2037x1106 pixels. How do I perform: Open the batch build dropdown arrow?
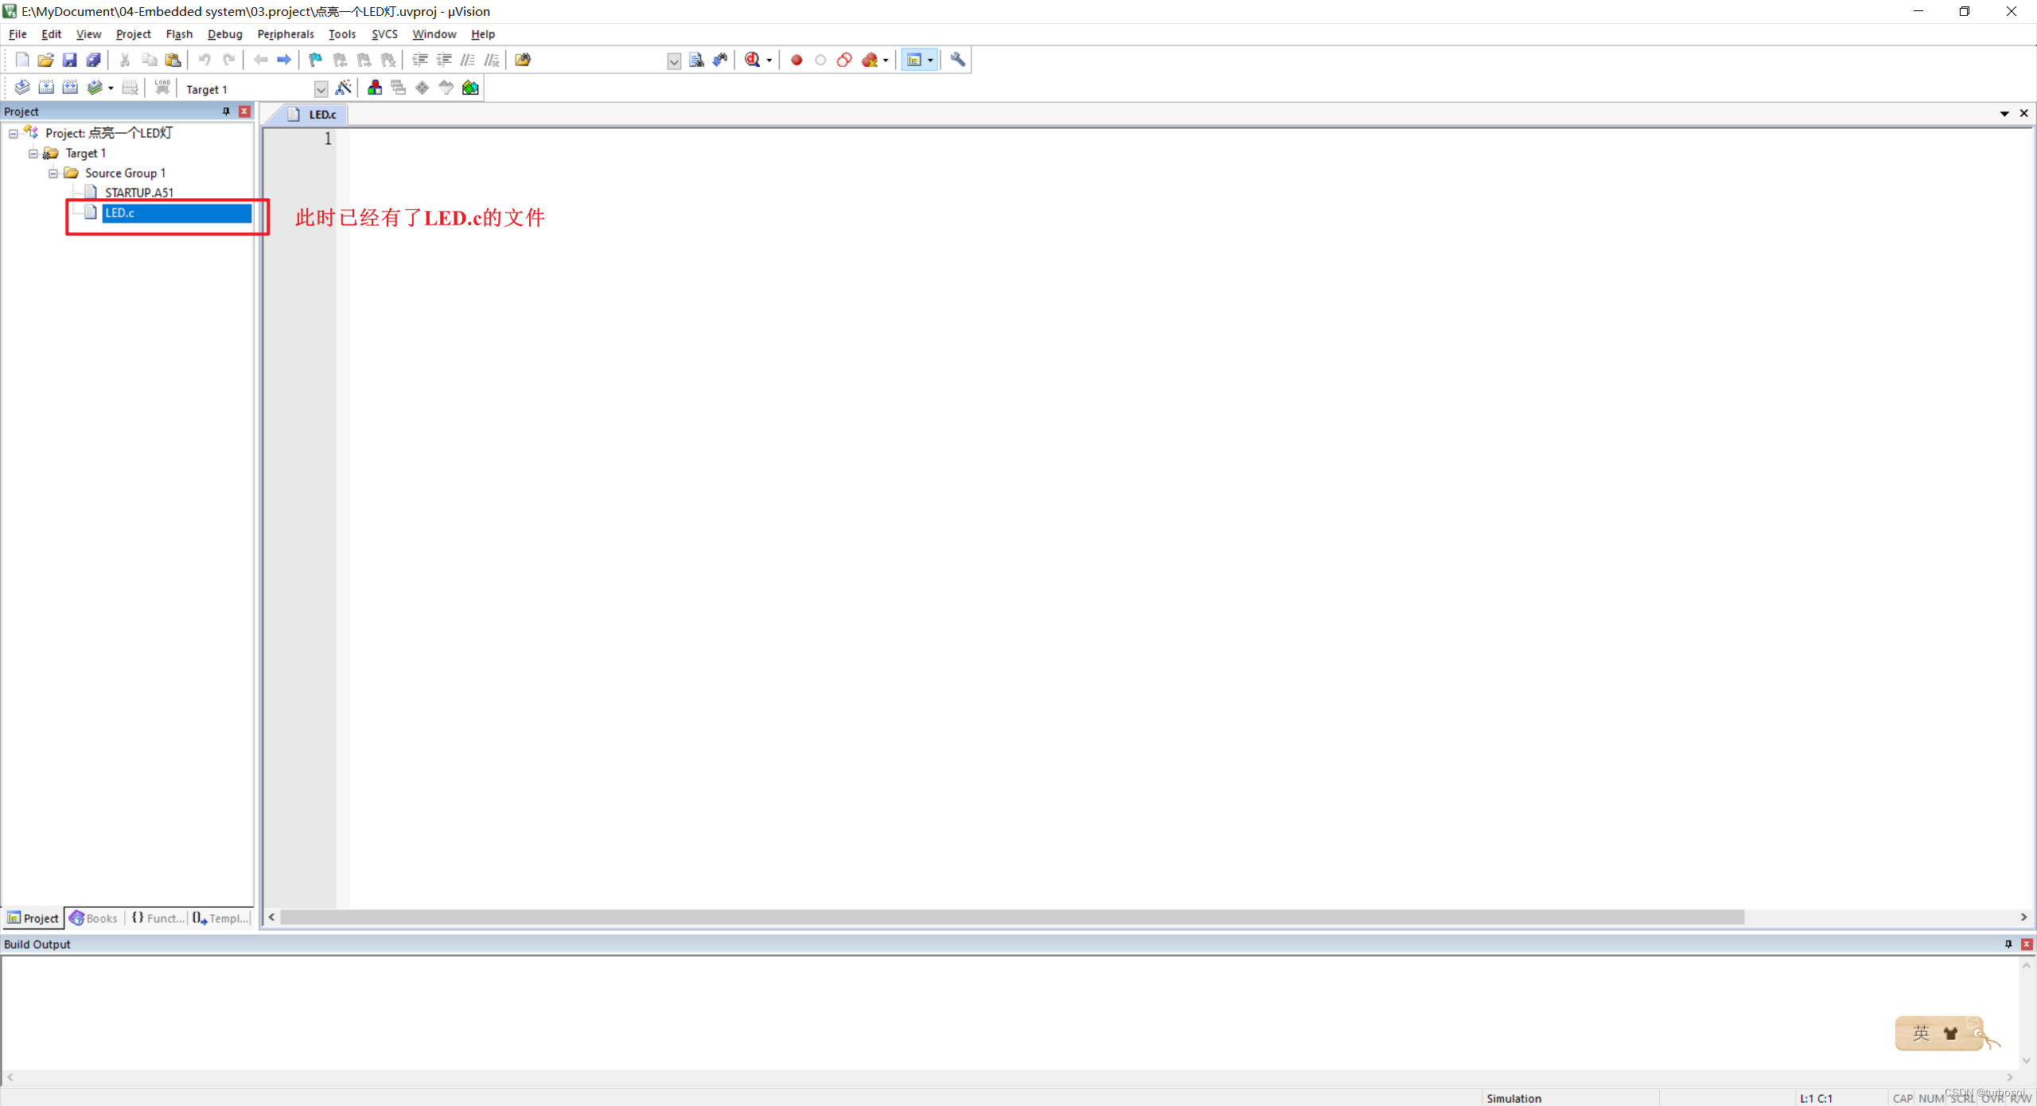click(x=111, y=88)
